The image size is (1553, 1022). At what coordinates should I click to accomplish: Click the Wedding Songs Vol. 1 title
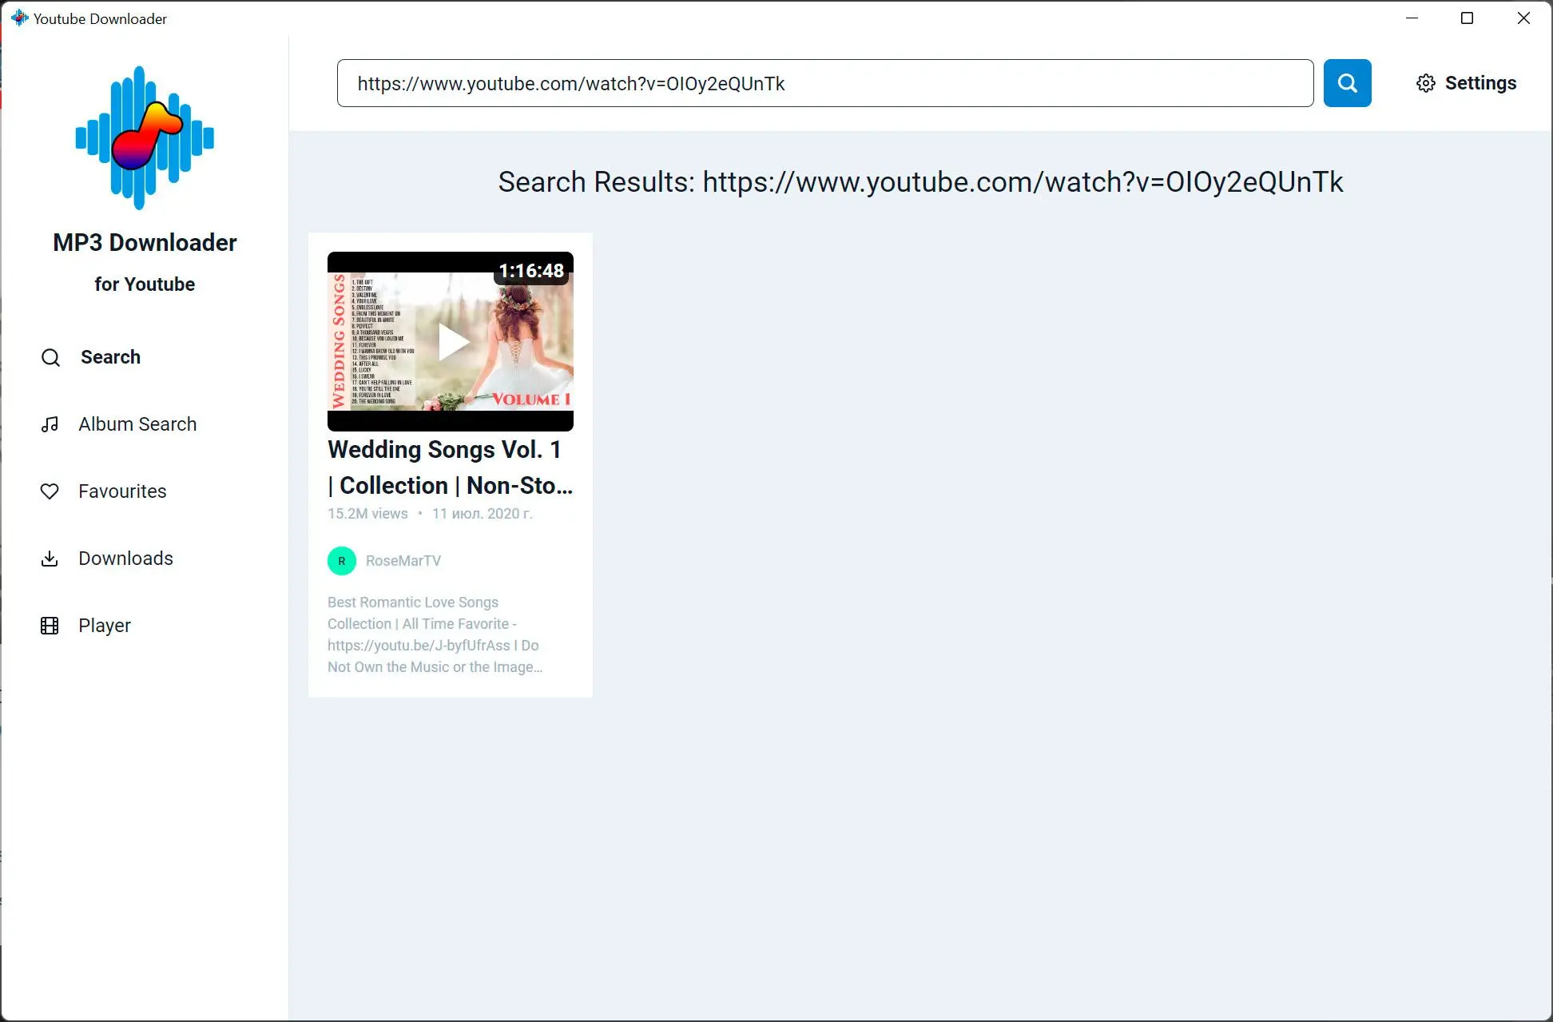pos(451,467)
